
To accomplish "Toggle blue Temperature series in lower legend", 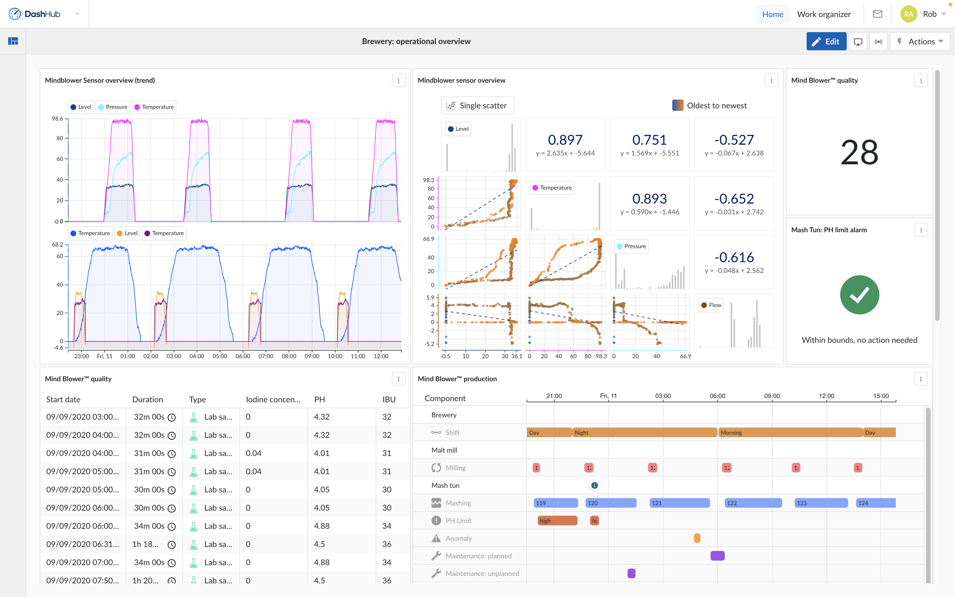I will pos(90,233).
